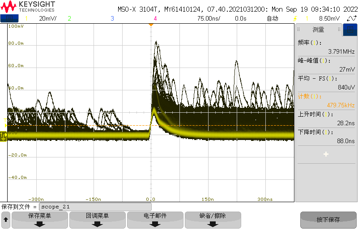Open the 缺省/擦除 softkey menu
Screen dimensions: 358x229
pyautogui.click(x=213, y=220)
